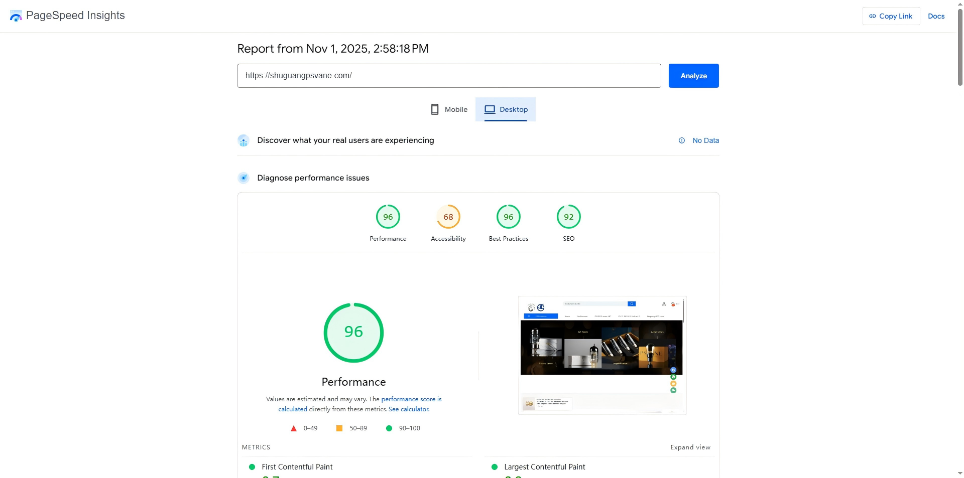Expand the metrics view
This screenshot has height=478, width=964.
tap(690, 447)
